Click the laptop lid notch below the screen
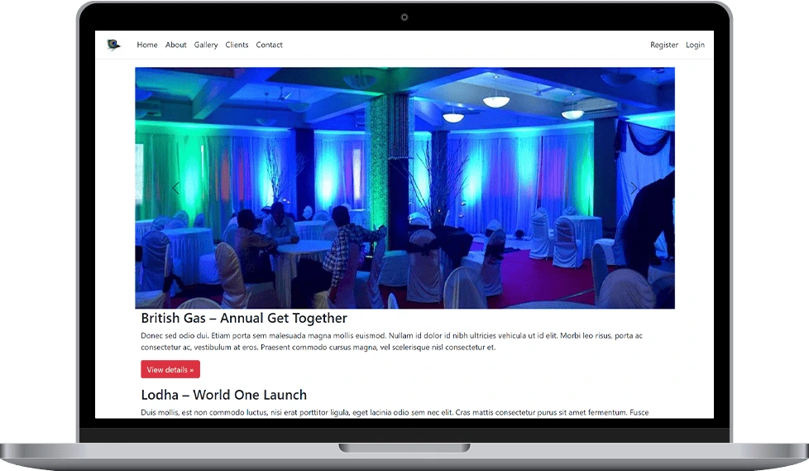Screen dimensions: 809x471 [404, 448]
